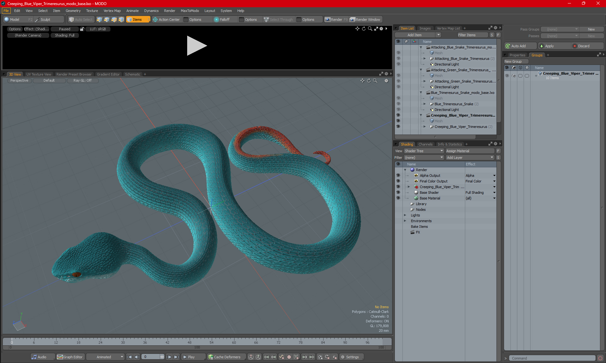The image size is (606, 363).
Task: Open Render Window from toolbar
Action: pyautogui.click(x=365, y=20)
